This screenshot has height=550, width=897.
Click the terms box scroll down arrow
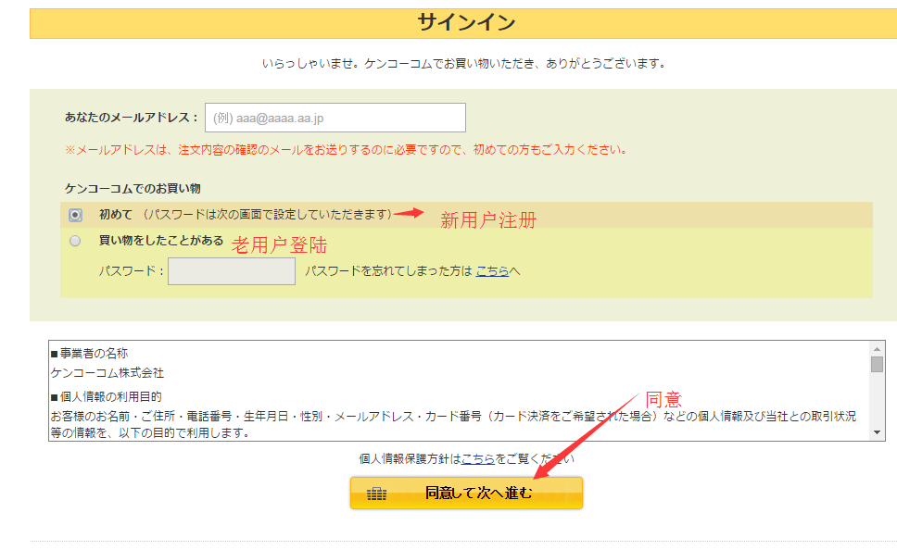(x=877, y=432)
